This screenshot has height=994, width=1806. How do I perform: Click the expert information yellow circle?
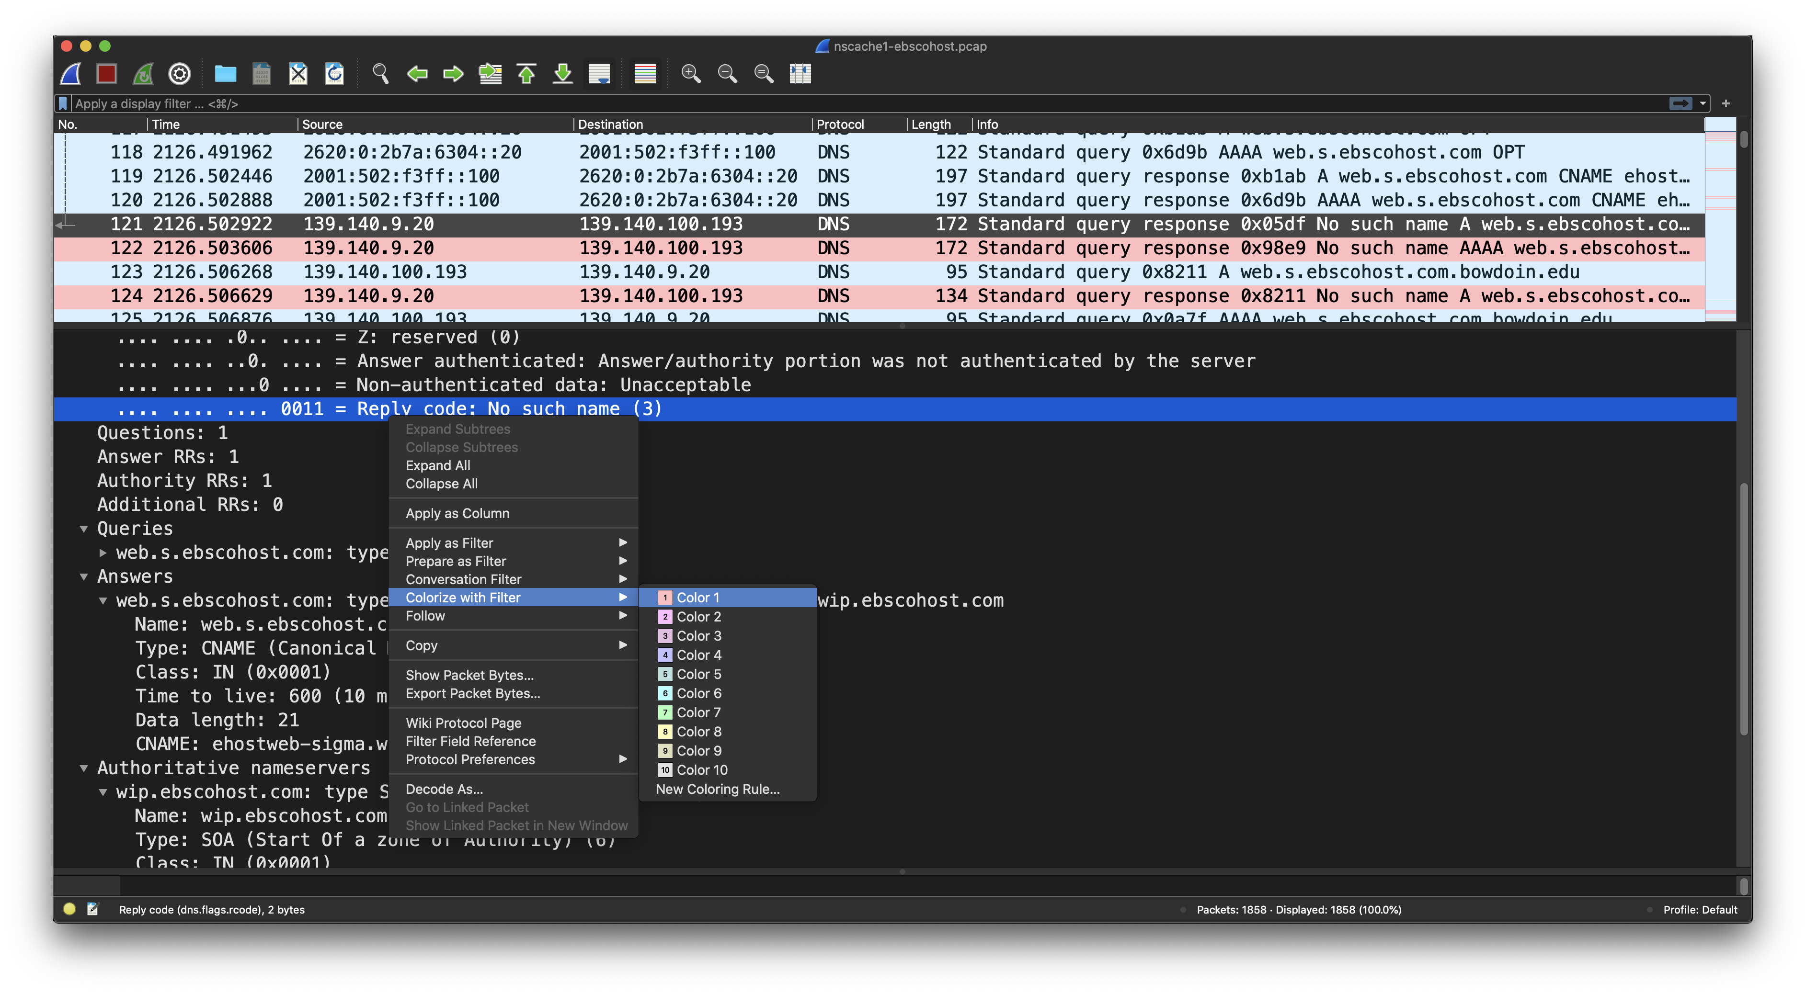tap(69, 909)
